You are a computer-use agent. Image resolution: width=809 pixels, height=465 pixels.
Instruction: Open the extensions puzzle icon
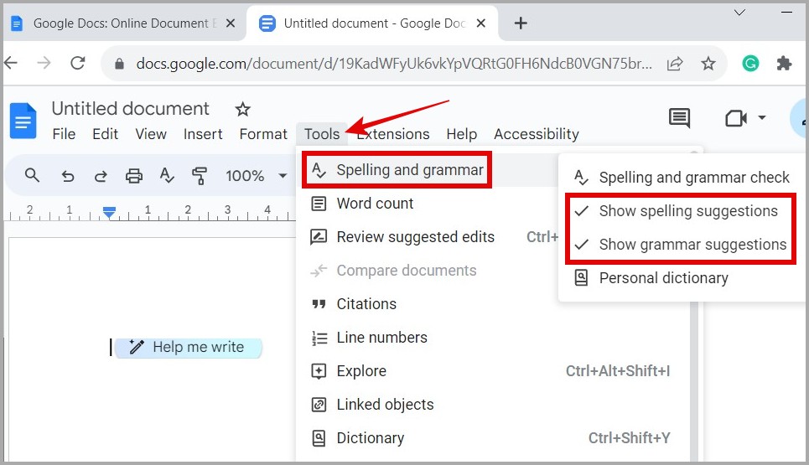(784, 64)
